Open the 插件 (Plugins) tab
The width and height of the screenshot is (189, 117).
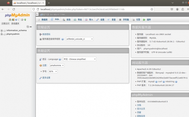point(147,20)
